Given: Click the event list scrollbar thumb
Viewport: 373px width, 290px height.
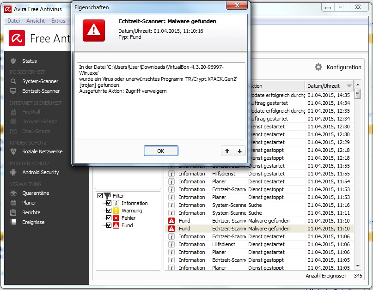Looking at the screenshot, I should click(x=358, y=94).
